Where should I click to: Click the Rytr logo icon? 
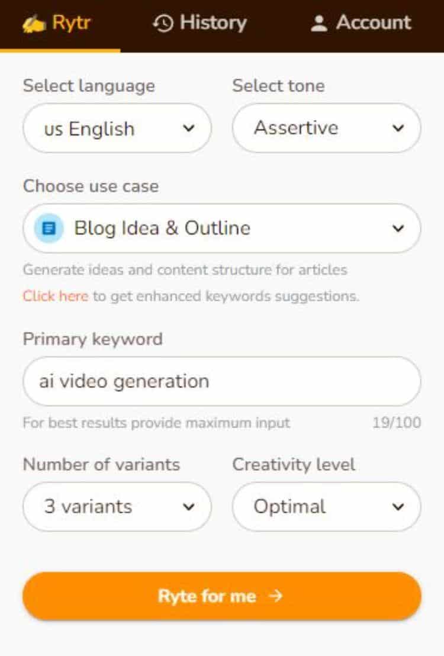34,24
